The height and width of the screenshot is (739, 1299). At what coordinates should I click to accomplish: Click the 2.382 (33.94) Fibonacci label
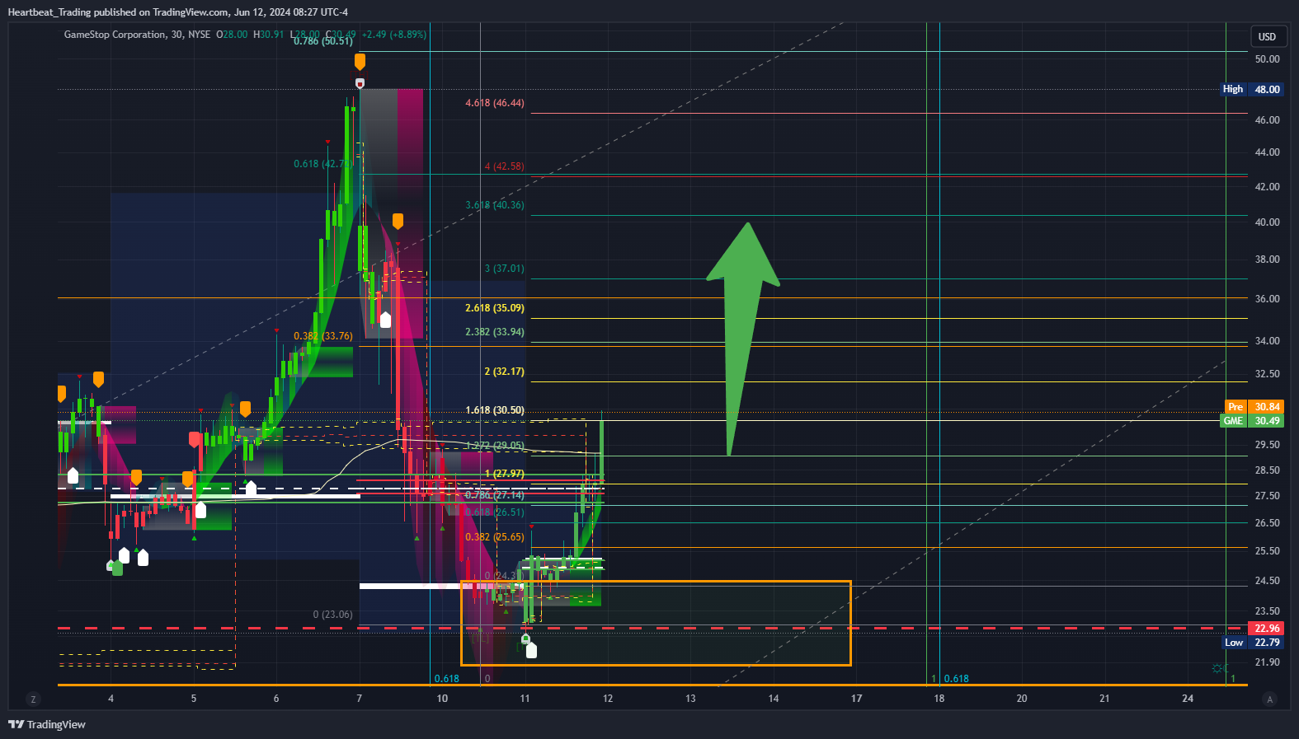pos(495,332)
